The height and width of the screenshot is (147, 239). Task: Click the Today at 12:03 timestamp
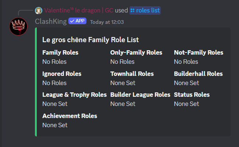coord(107,22)
